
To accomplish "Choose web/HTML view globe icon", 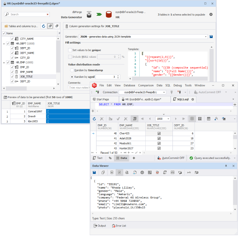I will click(142, 173).
